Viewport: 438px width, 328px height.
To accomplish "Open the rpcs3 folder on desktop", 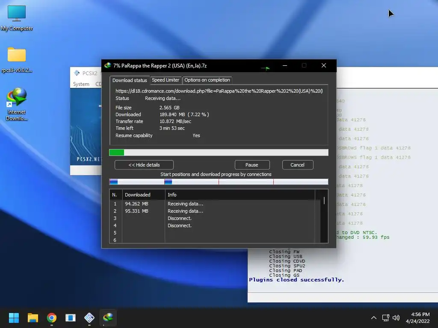I will click(x=17, y=60).
